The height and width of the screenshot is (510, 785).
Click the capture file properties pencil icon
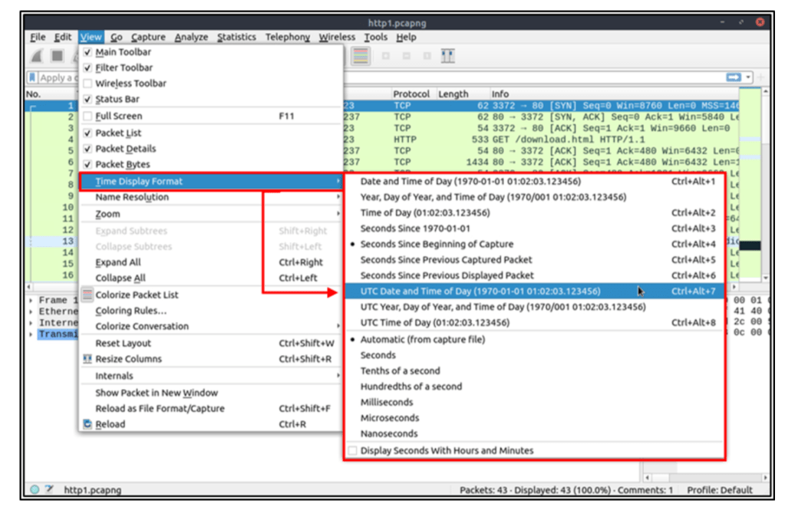pos(49,490)
